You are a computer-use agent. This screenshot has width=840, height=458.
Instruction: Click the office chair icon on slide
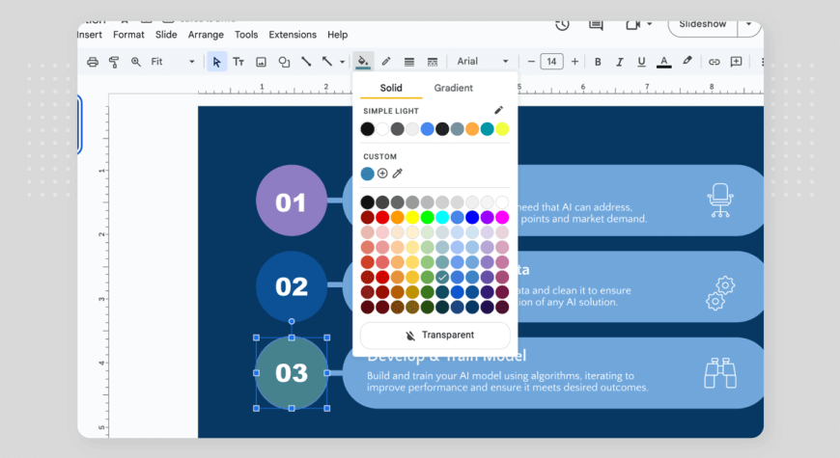720,201
